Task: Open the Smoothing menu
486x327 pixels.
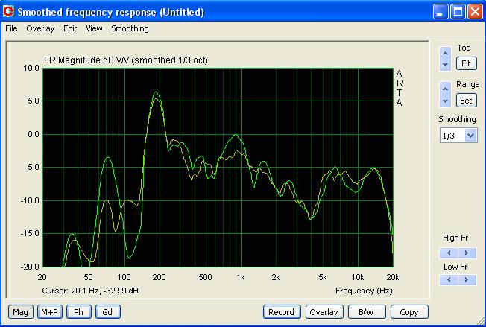Action: (130, 28)
